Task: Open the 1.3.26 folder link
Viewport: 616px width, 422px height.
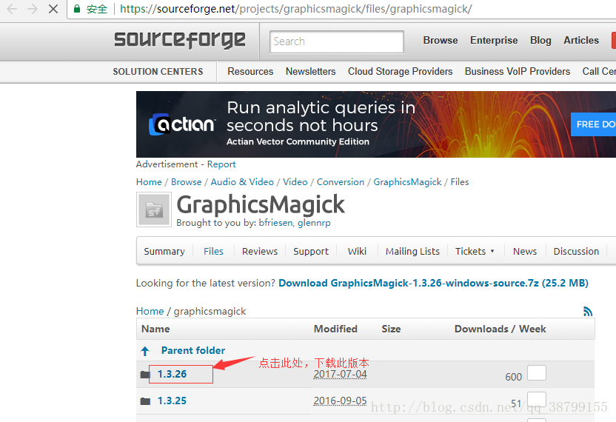Action: click(x=172, y=374)
